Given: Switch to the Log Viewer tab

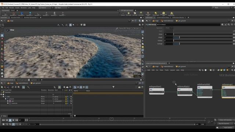Looking at the screenshot, I should [34, 80].
